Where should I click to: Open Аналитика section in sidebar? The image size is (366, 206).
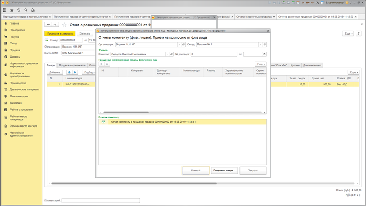click(x=16, y=103)
